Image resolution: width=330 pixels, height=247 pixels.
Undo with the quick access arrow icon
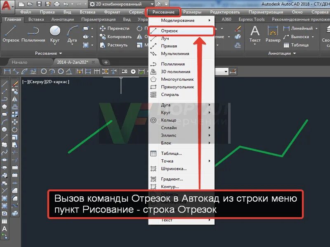(66, 4)
